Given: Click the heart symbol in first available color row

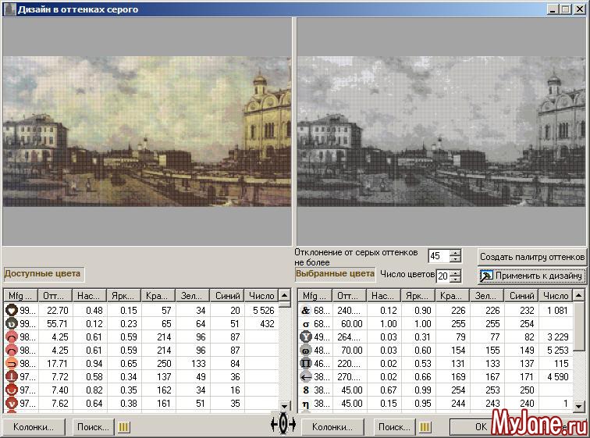Looking at the screenshot, I should [12, 310].
